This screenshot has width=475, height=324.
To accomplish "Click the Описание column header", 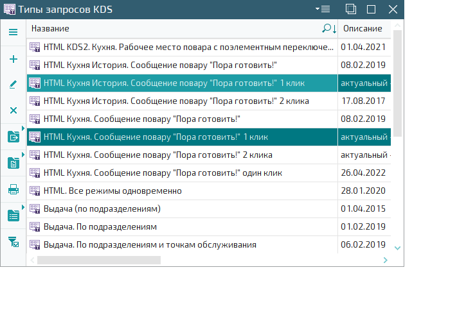I will click(x=363, y=29).
